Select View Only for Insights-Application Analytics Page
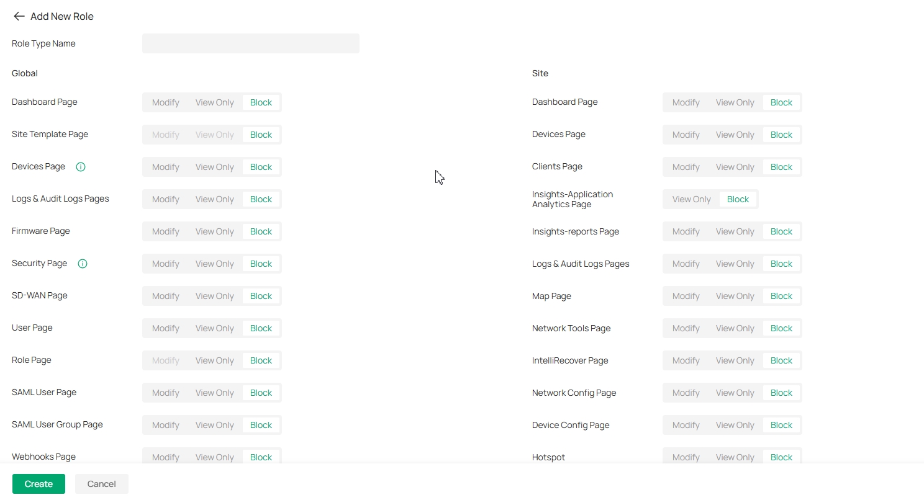The width and height of the screenshot is (924, 500). (691, 199)
